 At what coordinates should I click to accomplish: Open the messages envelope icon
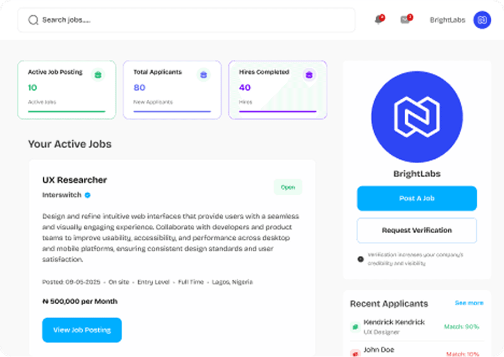pos(405,20)
